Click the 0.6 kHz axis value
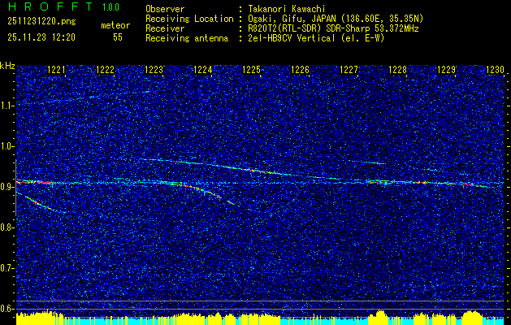 pyautogui.click(x=7, y=309)
